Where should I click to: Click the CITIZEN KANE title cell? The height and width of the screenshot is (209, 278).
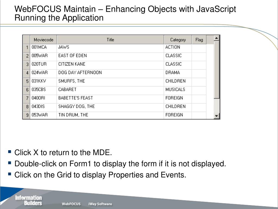tap(110, 65)
